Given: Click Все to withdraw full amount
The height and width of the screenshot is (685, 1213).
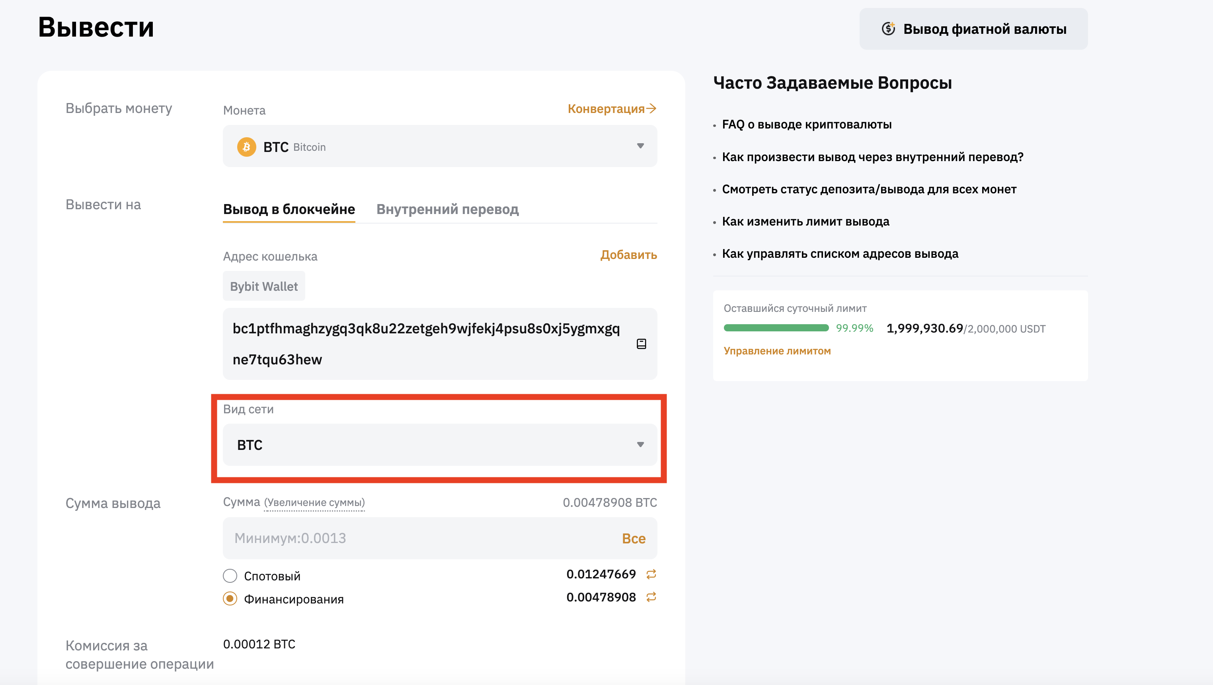Looking at the screenshot, I should 633,538.
